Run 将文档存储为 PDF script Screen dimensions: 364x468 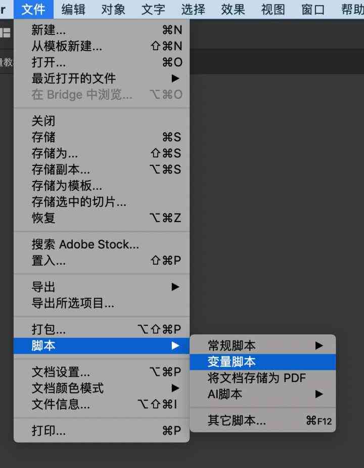click(x=262, y=378)
